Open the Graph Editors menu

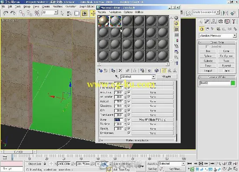(87, 7)
